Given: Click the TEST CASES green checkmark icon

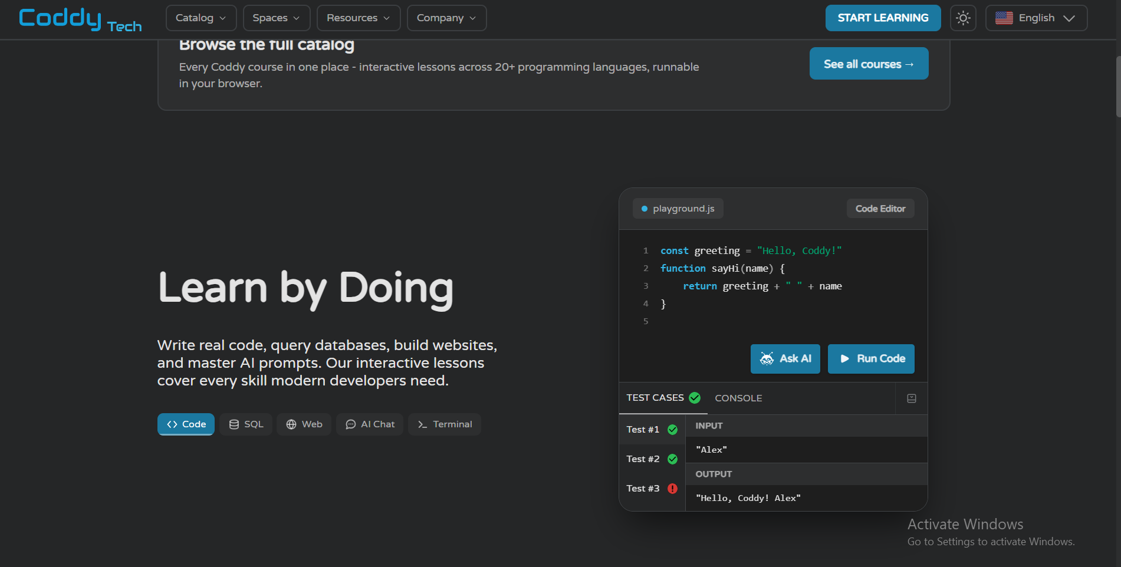Looking at the screenshot, I should [695, 398].
